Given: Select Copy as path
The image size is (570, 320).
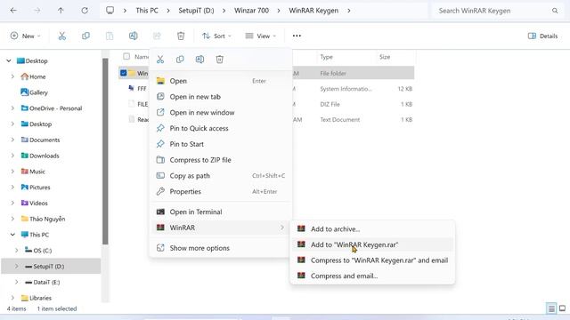Looking at the screenshot, I should [220, 176].
